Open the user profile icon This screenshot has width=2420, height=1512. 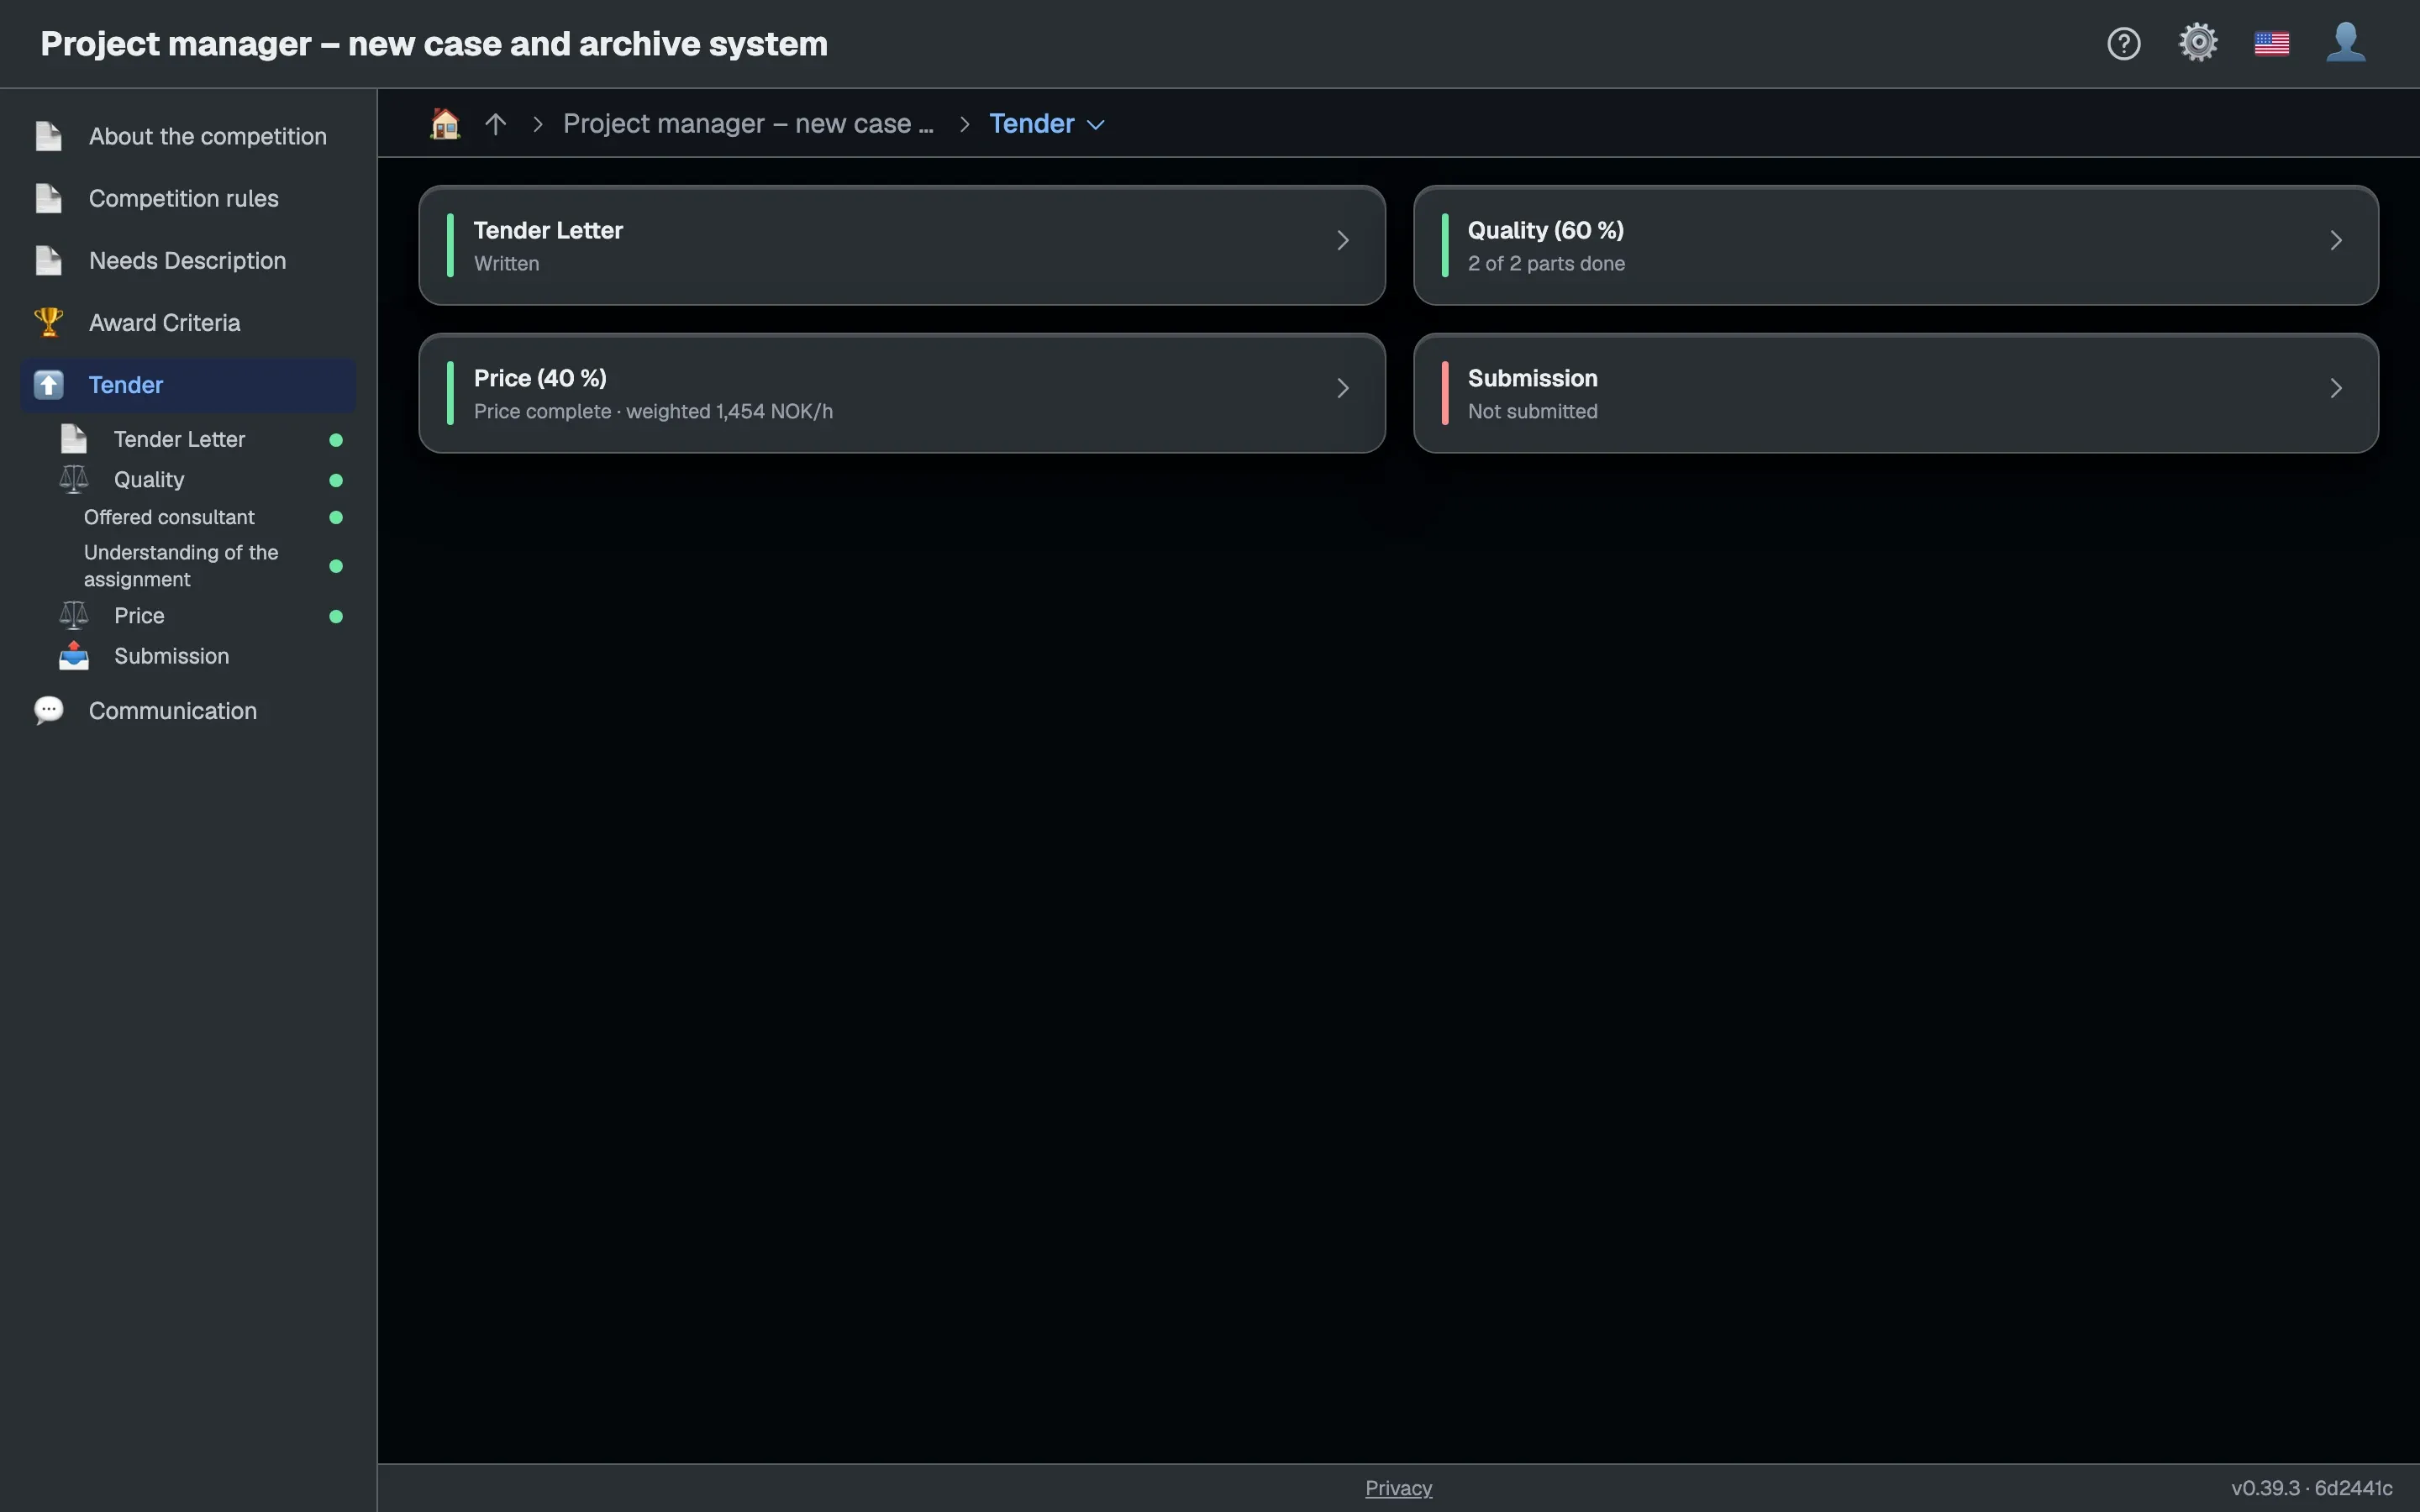click(x=2345, y=43)
